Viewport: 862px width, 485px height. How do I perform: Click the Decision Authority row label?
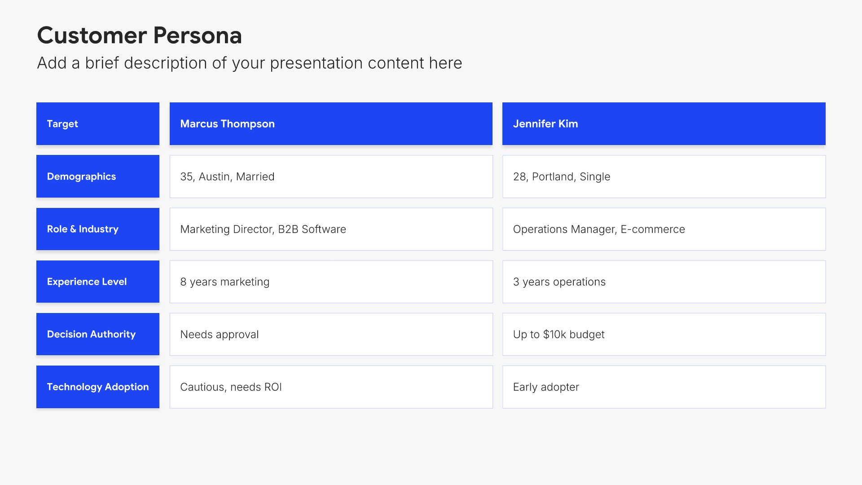coord(98,334)
